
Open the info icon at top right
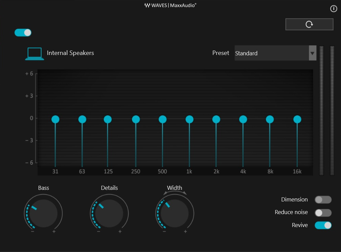pyautogui.click(x=333, y=9)
